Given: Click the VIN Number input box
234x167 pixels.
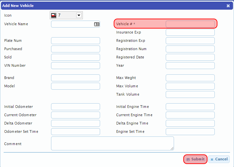Looking at the screenshot, I should point(76,65).
